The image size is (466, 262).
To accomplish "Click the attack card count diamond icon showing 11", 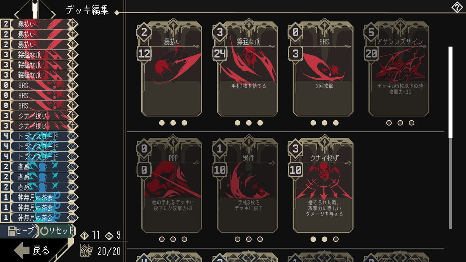I will 84,235.
